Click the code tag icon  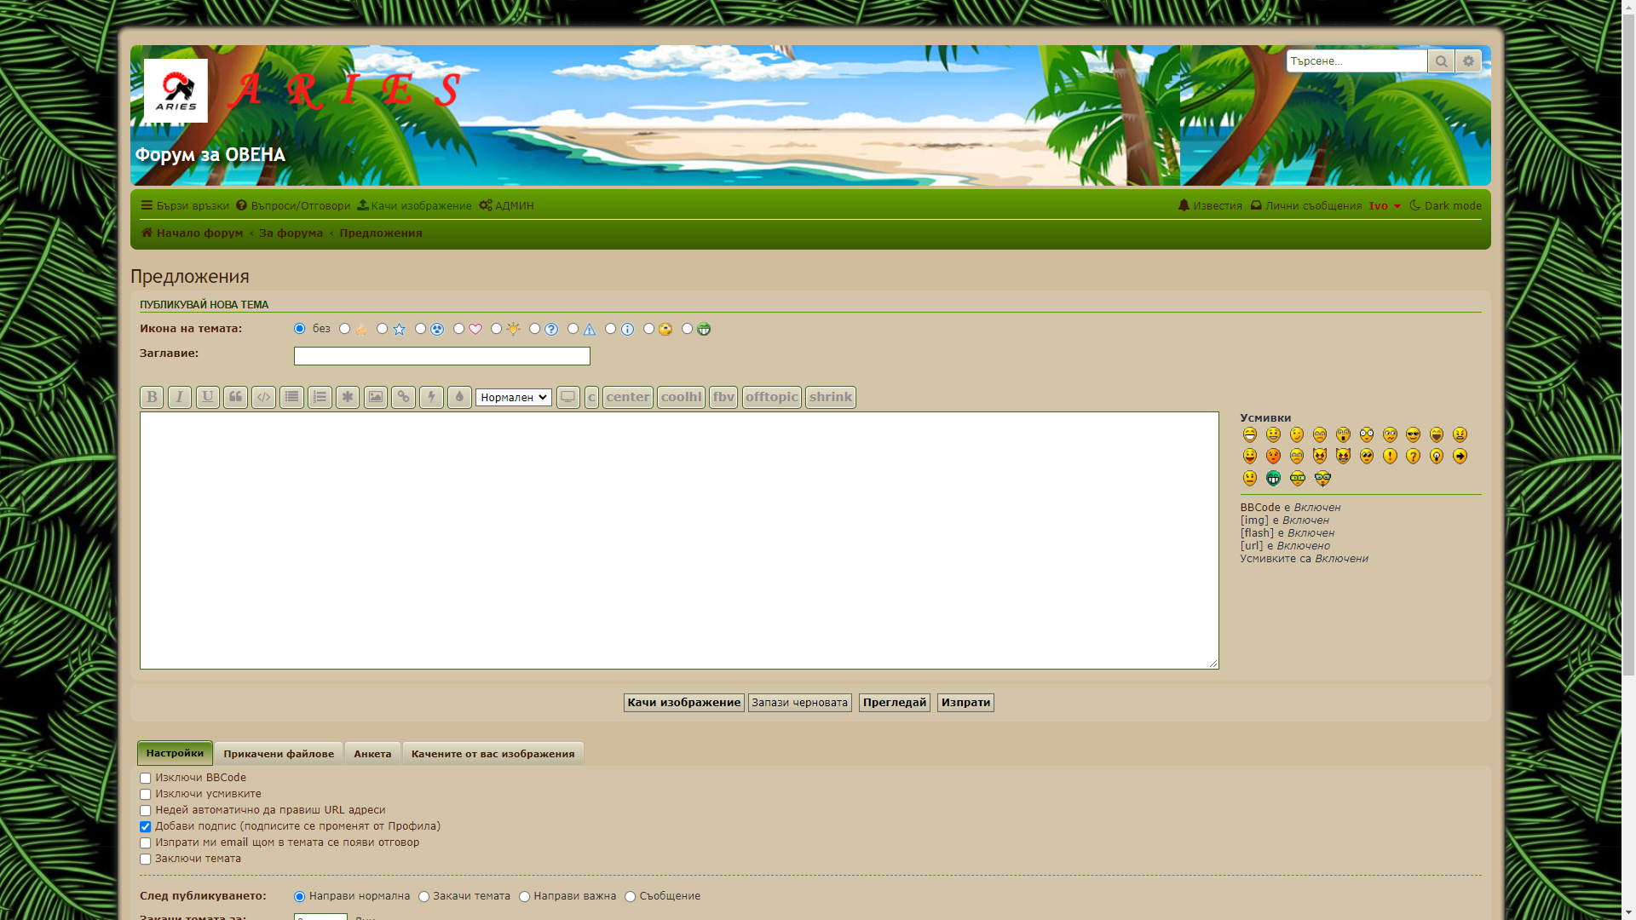coord(263,397)
